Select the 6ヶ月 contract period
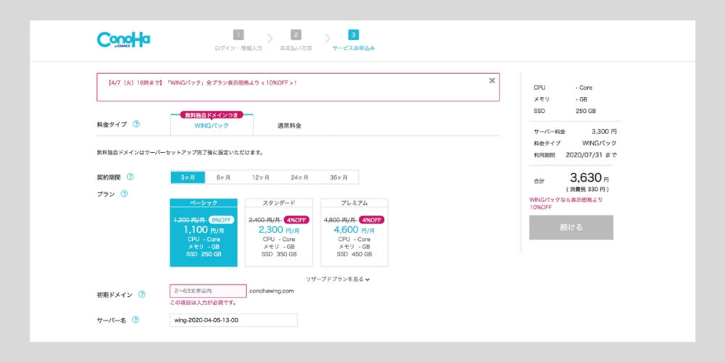Screen dimensions: 725x362 223,177
